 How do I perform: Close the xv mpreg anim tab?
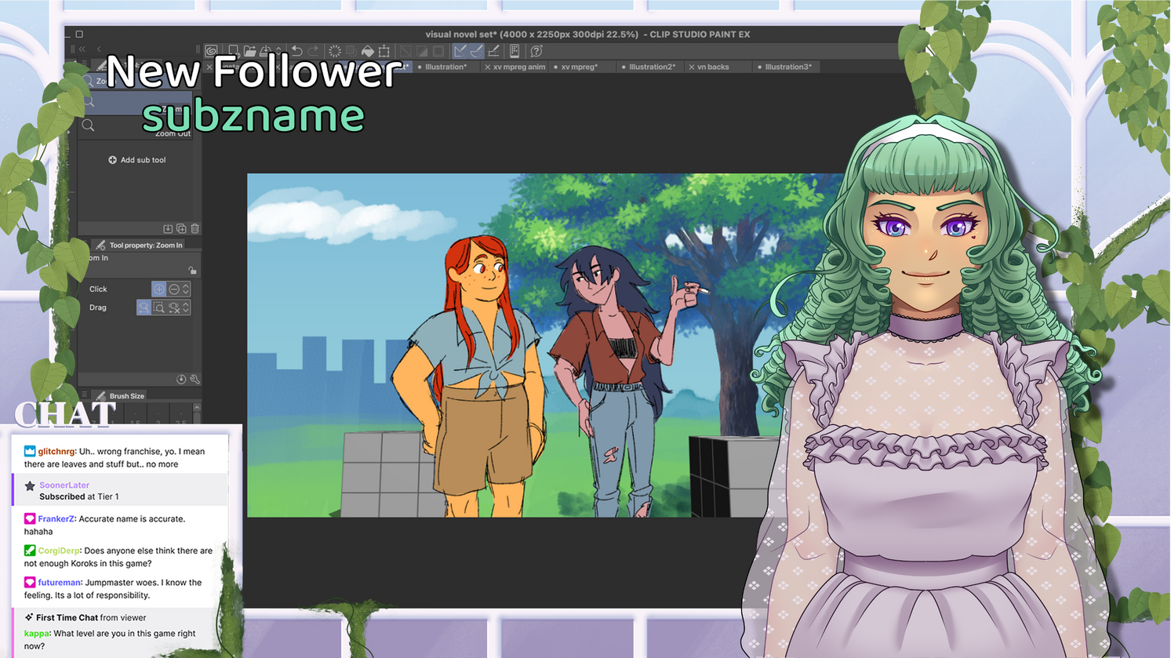click(x=487, y=67)
